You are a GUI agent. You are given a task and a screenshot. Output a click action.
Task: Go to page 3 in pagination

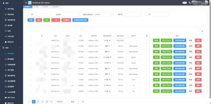point(42,102)
